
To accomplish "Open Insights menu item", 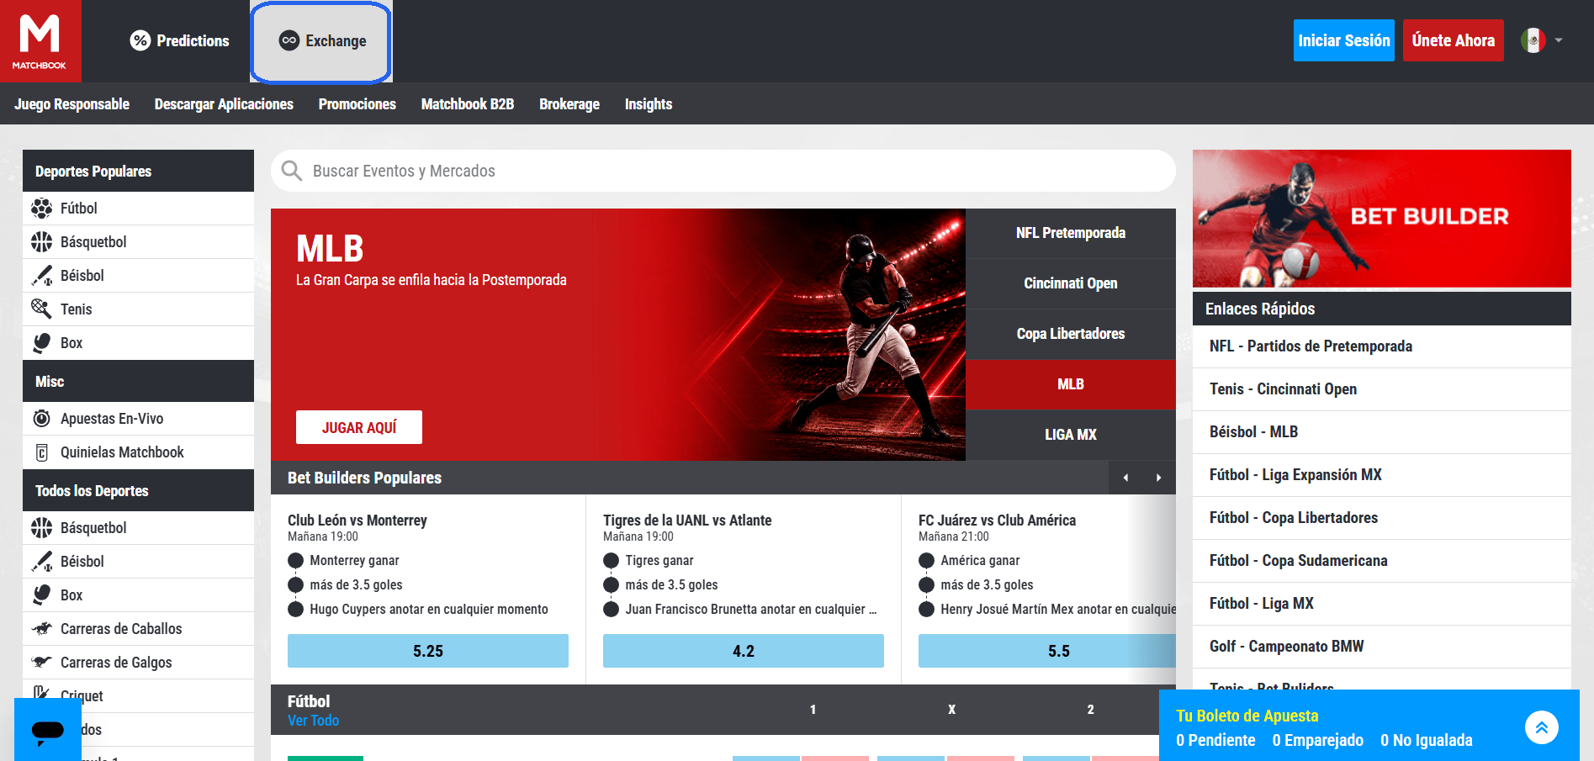I will [x=648, y=104].
